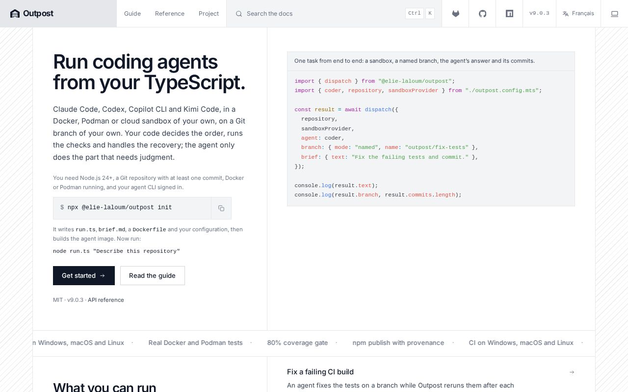Click the npx @elie-laloum/outpost init command text
Image resolution: width=628 pixels, height=392 pixels.
click(120, 208)
